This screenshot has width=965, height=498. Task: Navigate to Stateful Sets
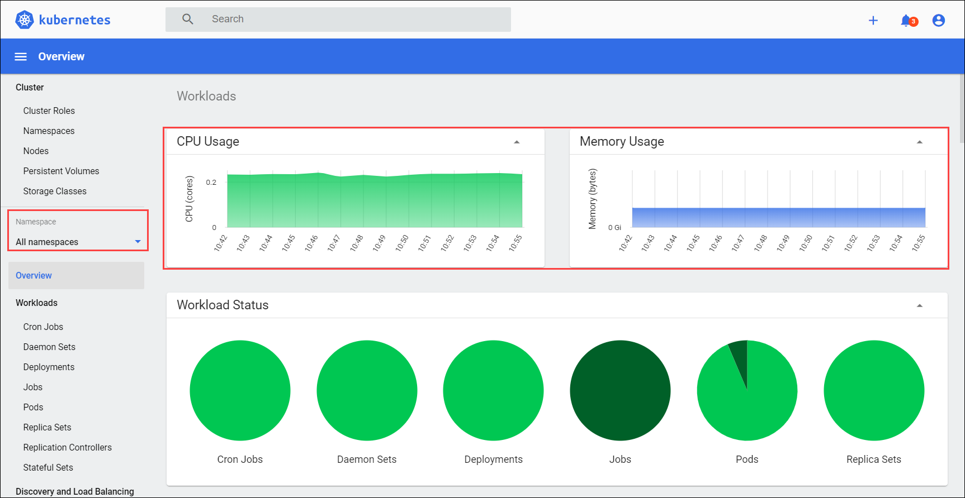coord(48,468)
